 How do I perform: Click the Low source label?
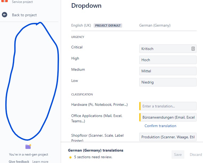click(x=75, y=81)
